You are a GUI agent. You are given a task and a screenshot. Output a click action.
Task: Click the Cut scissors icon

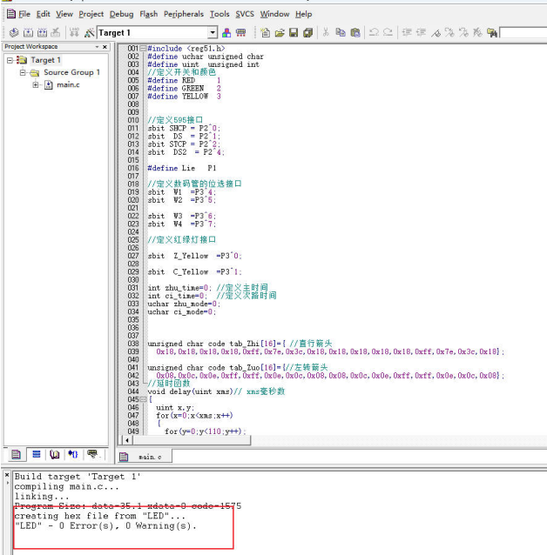click(326, 33)
